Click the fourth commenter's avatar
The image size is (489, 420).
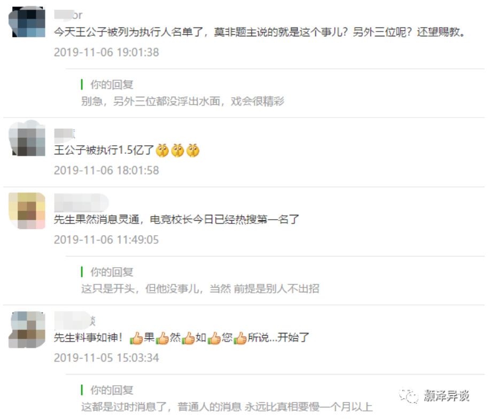pos(27,329)
